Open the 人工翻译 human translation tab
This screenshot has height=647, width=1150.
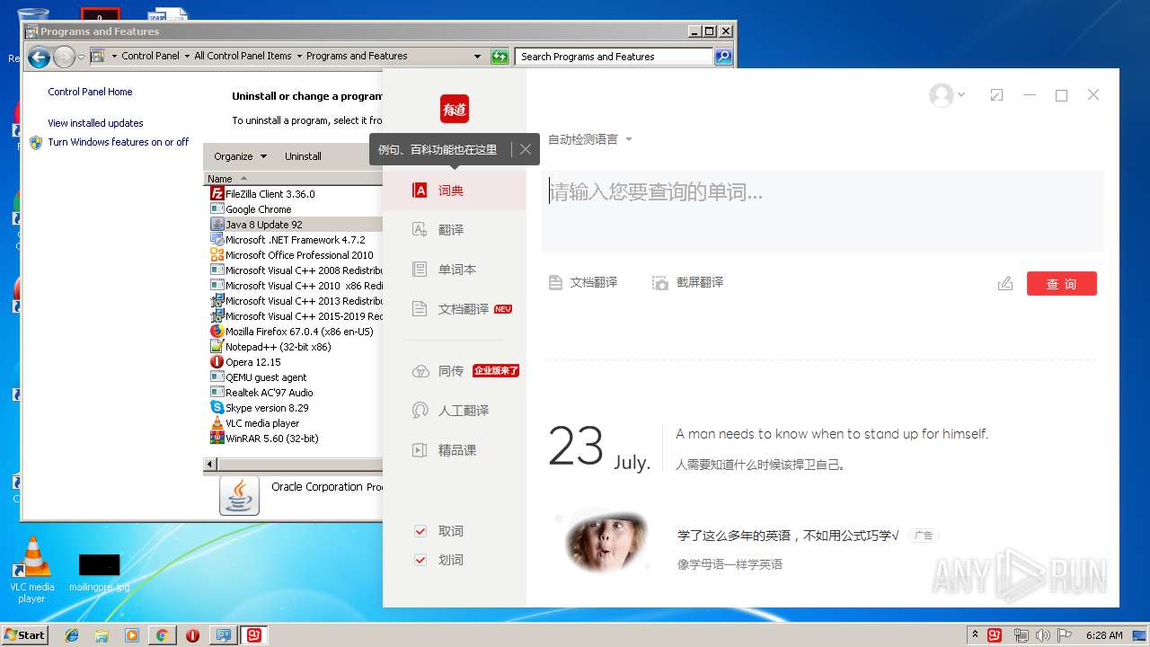pyautogui.click(x=455, y=411)
